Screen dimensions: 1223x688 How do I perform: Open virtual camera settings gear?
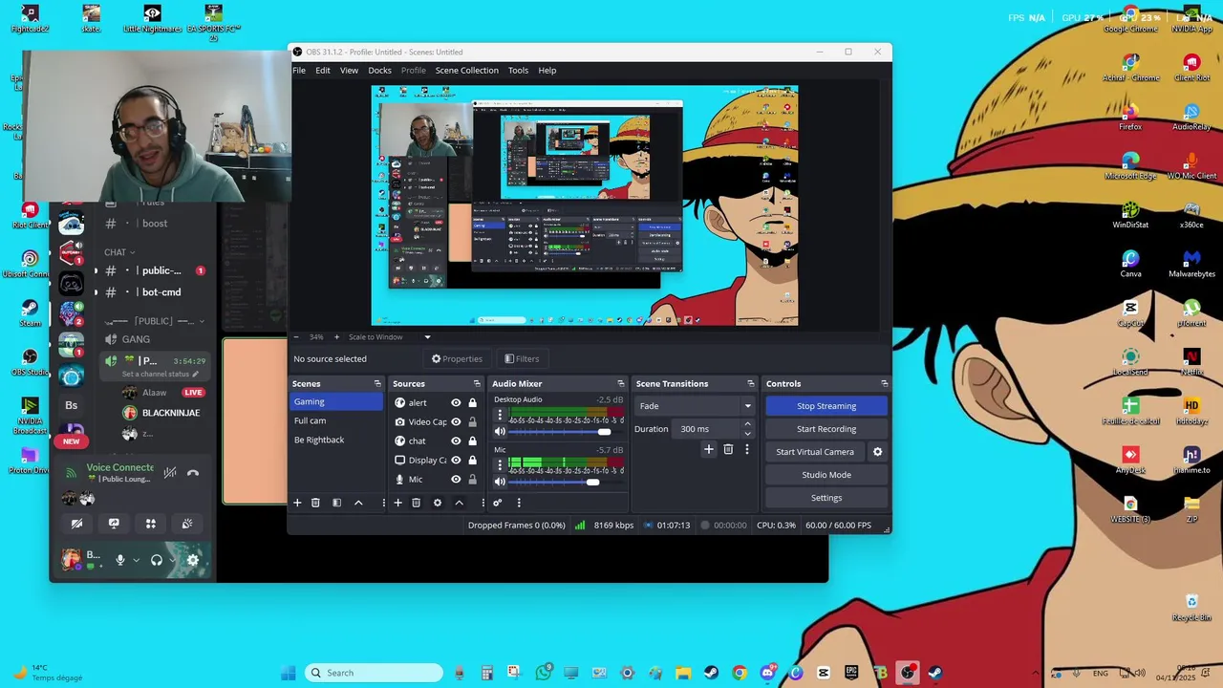pos(877,452)
